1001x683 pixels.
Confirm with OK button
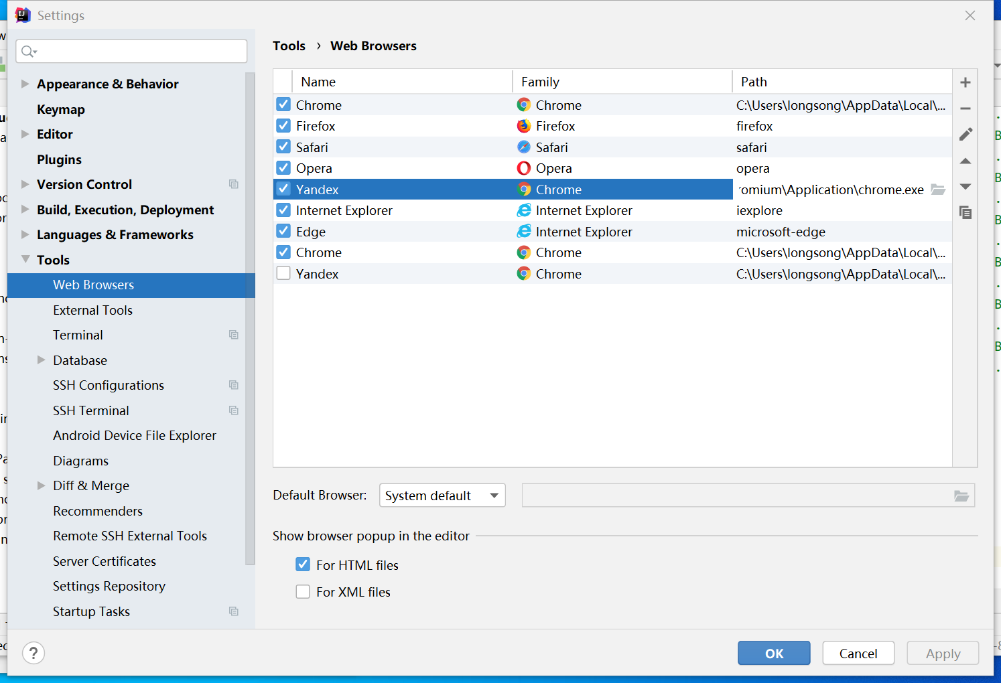point(774,653)
